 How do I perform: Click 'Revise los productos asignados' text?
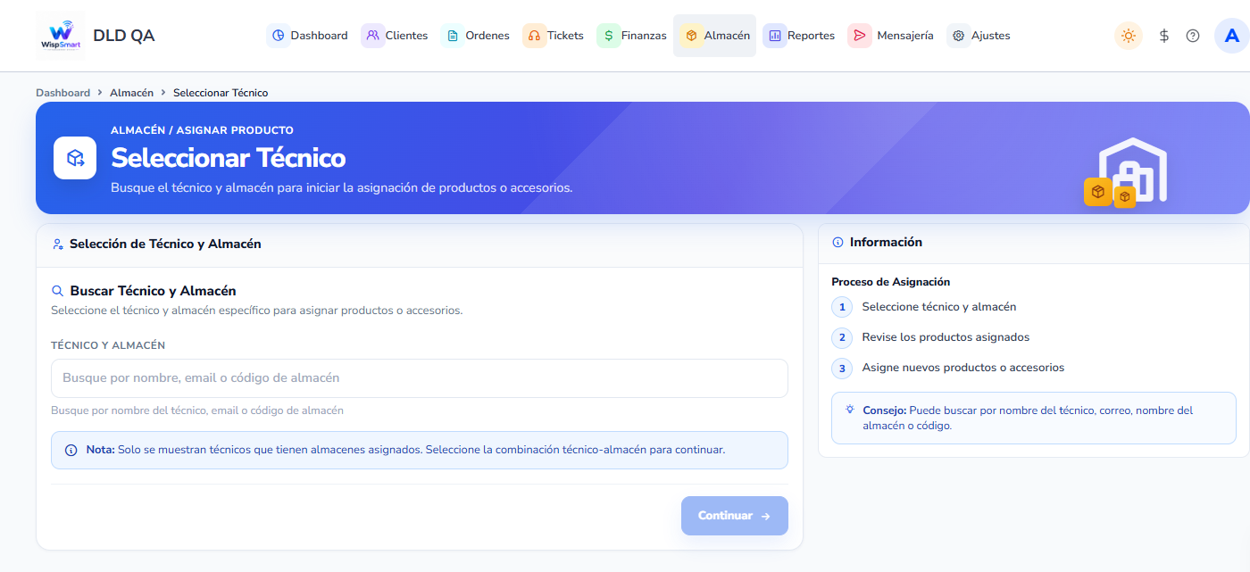coord(946,337)
